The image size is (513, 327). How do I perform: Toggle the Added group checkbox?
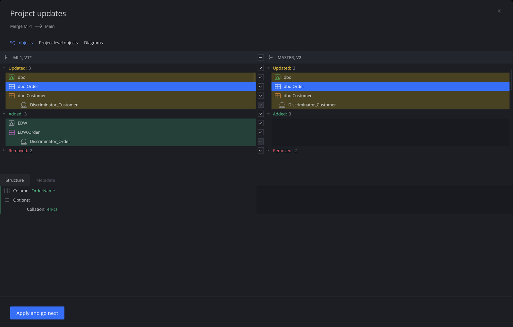coord(261,114)
